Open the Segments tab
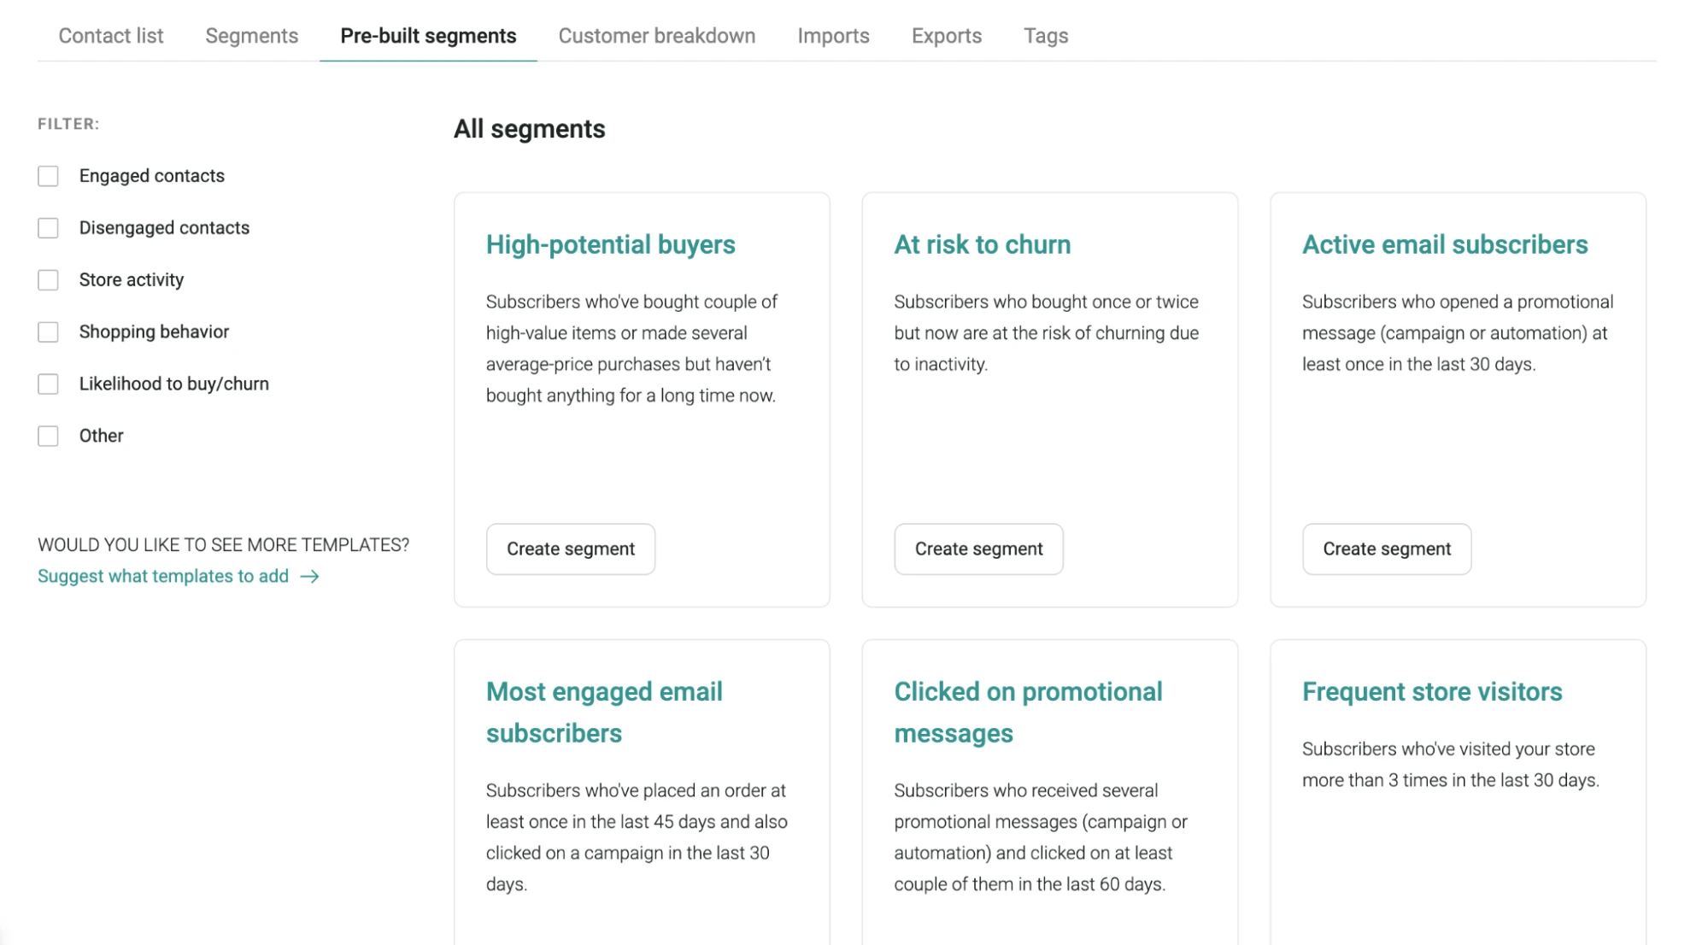The width and height of the screenshot is (1708, 945). 251,35
